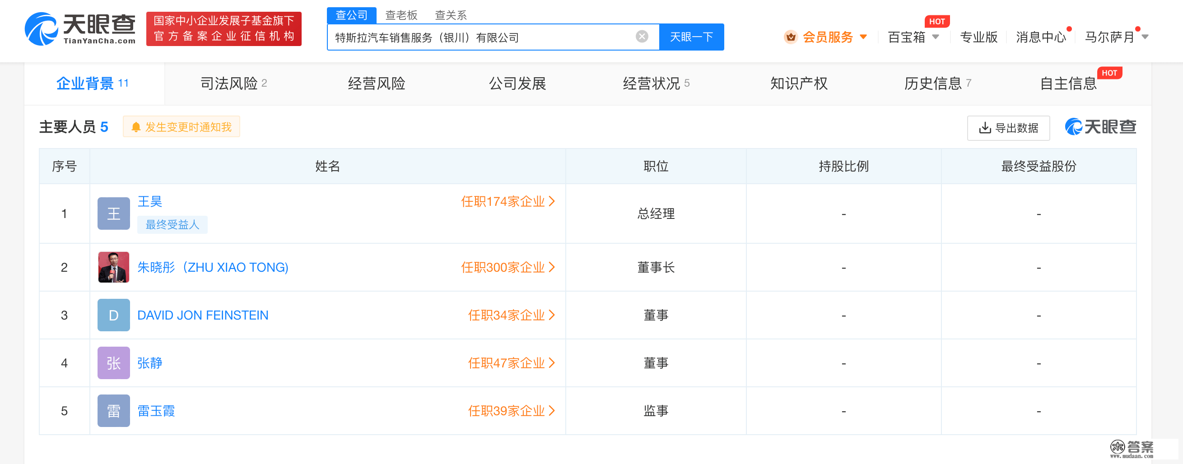Select the 公司发展 tab

click(517, 84)
